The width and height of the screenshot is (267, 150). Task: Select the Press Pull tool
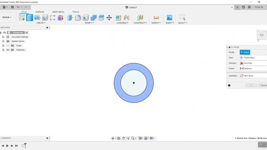coord(70,17)
